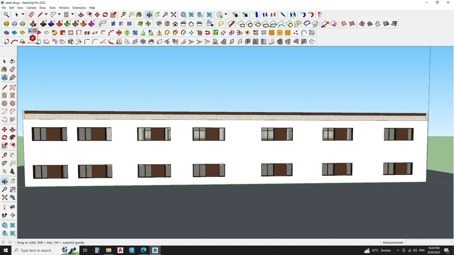Open the File menu
This screenshot has height=255, width=454.
coord(4,8)
